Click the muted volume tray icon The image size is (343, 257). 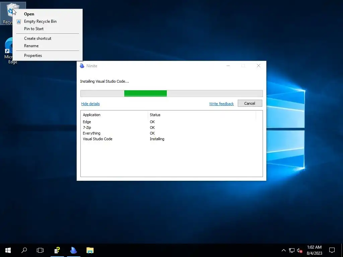[299, 250]
